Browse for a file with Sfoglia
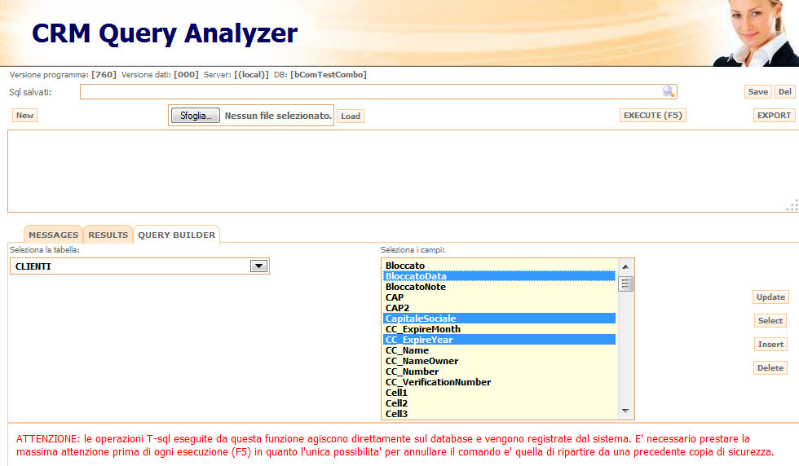This screenshot has height=466, width=799. 196,116
